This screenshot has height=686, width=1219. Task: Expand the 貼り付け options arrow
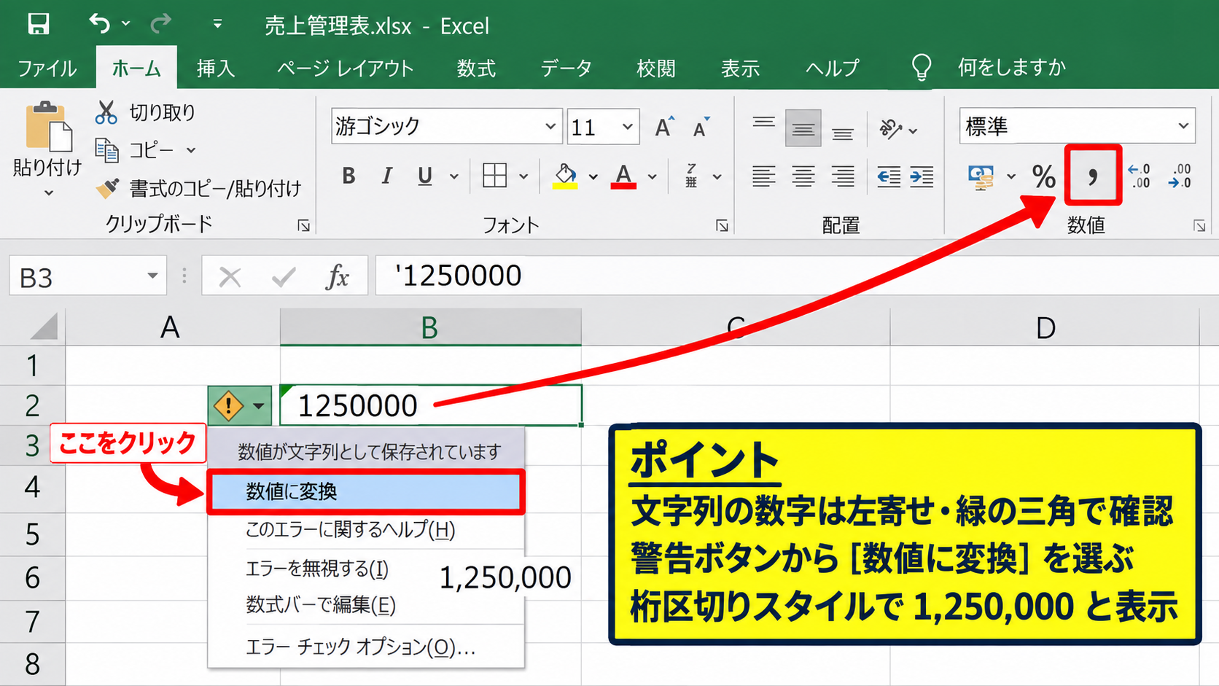tap(49, 193)
